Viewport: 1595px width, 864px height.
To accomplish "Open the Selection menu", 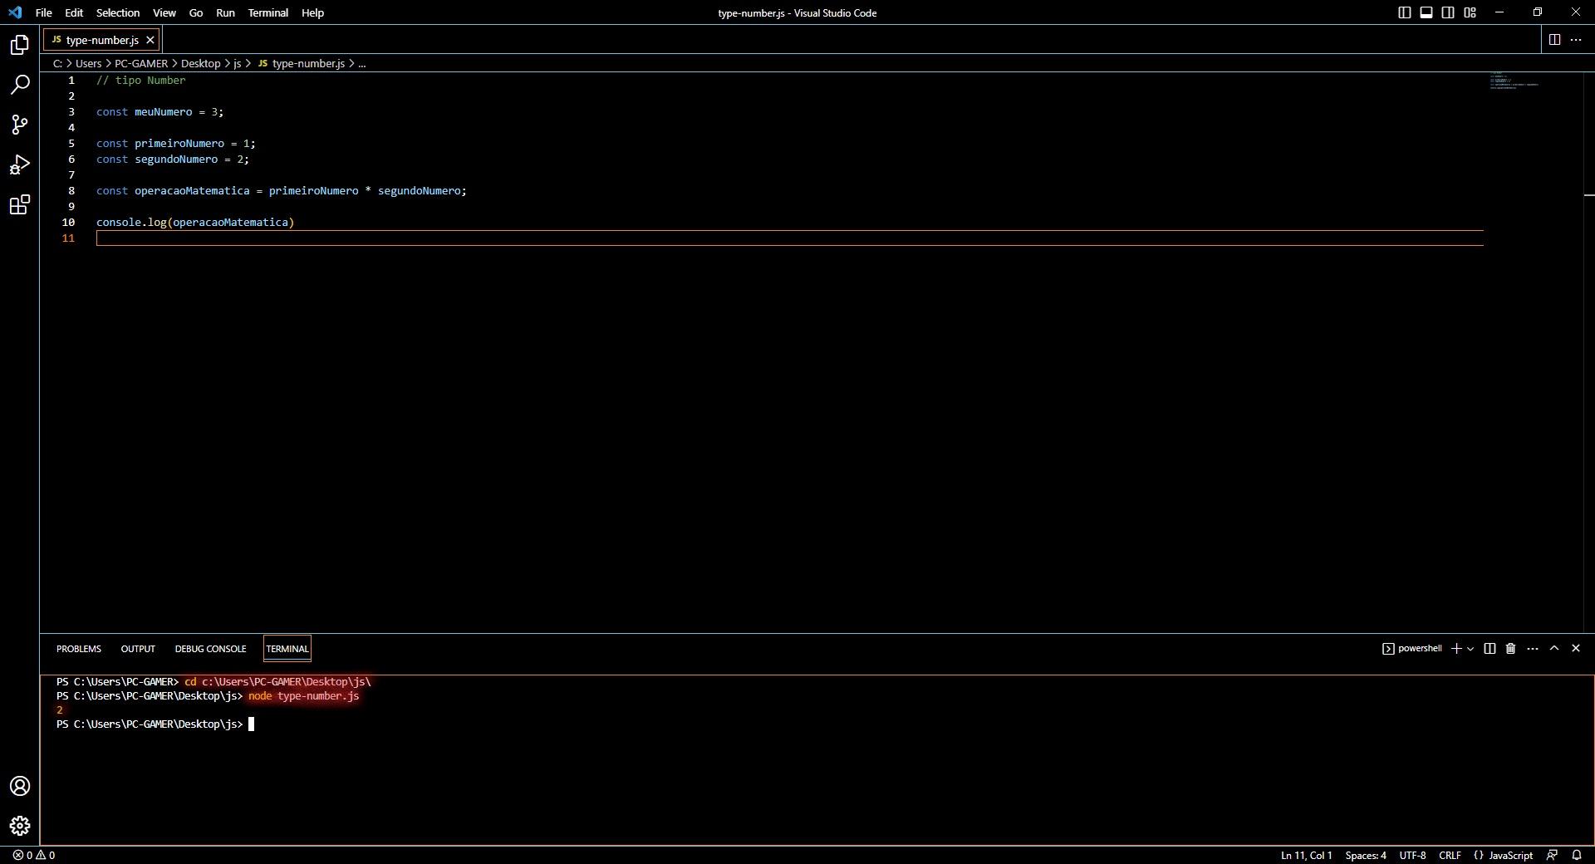I will 118,12.
